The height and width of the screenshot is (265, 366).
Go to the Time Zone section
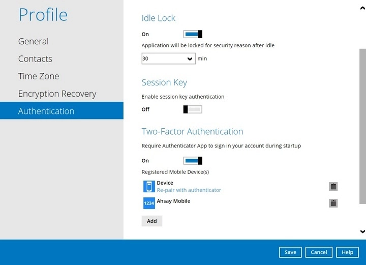tap(39, 76)
